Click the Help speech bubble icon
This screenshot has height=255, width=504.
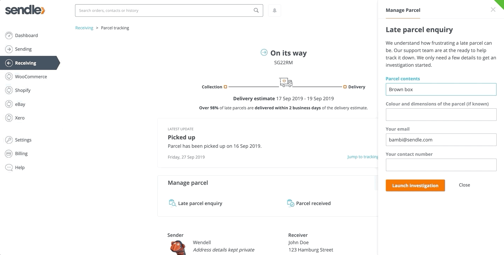click(x=9, y=167)
